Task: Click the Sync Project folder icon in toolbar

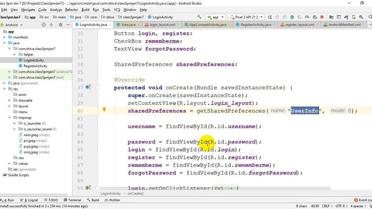Action: (x=331, y=17)
